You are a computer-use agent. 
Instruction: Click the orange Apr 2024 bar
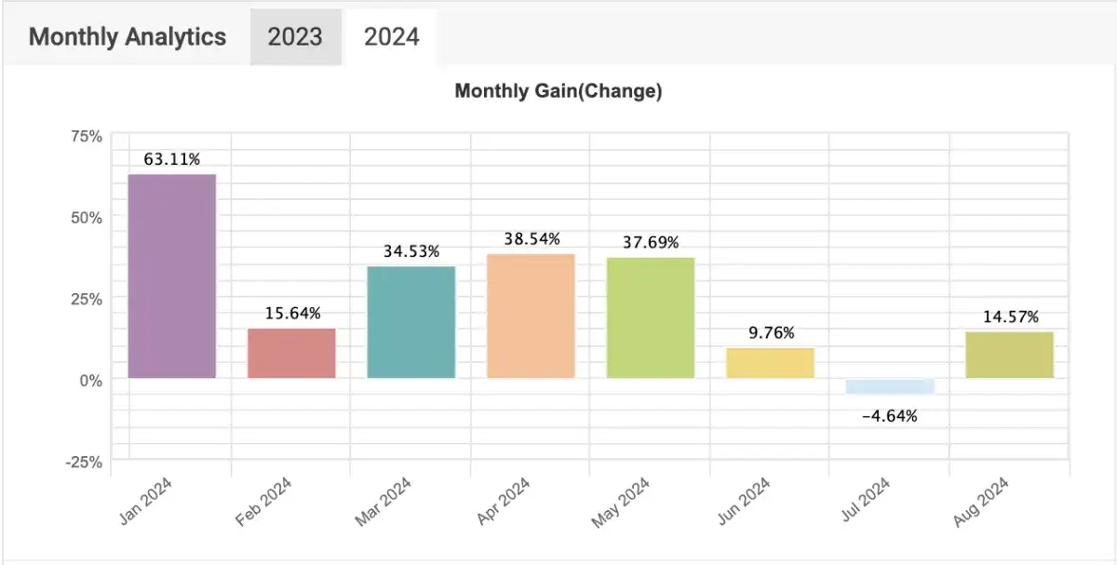pyautogui.click(x=531, y=316)
